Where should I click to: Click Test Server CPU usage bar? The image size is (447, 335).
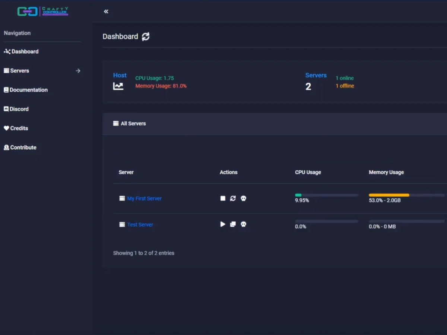(x=327, y=221)
